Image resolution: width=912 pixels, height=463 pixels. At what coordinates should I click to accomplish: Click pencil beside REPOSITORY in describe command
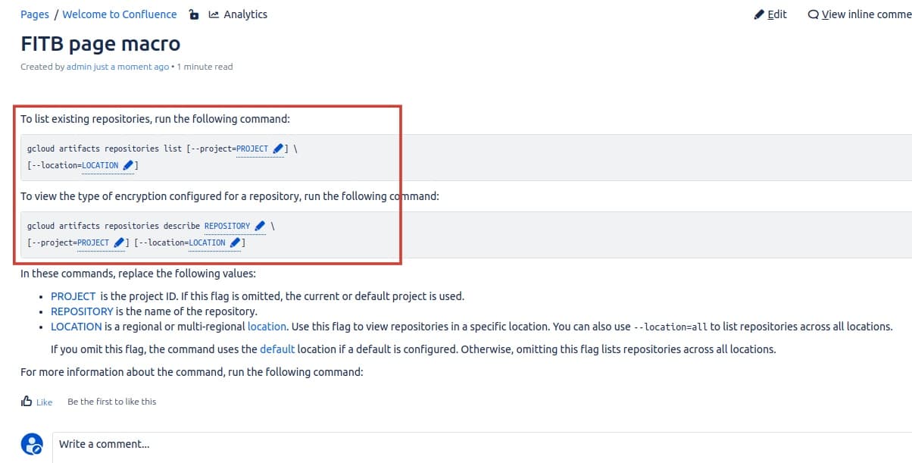(x=260, y=226)
